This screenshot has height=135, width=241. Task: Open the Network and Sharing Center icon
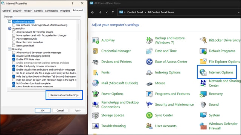(x=203, y=83)
